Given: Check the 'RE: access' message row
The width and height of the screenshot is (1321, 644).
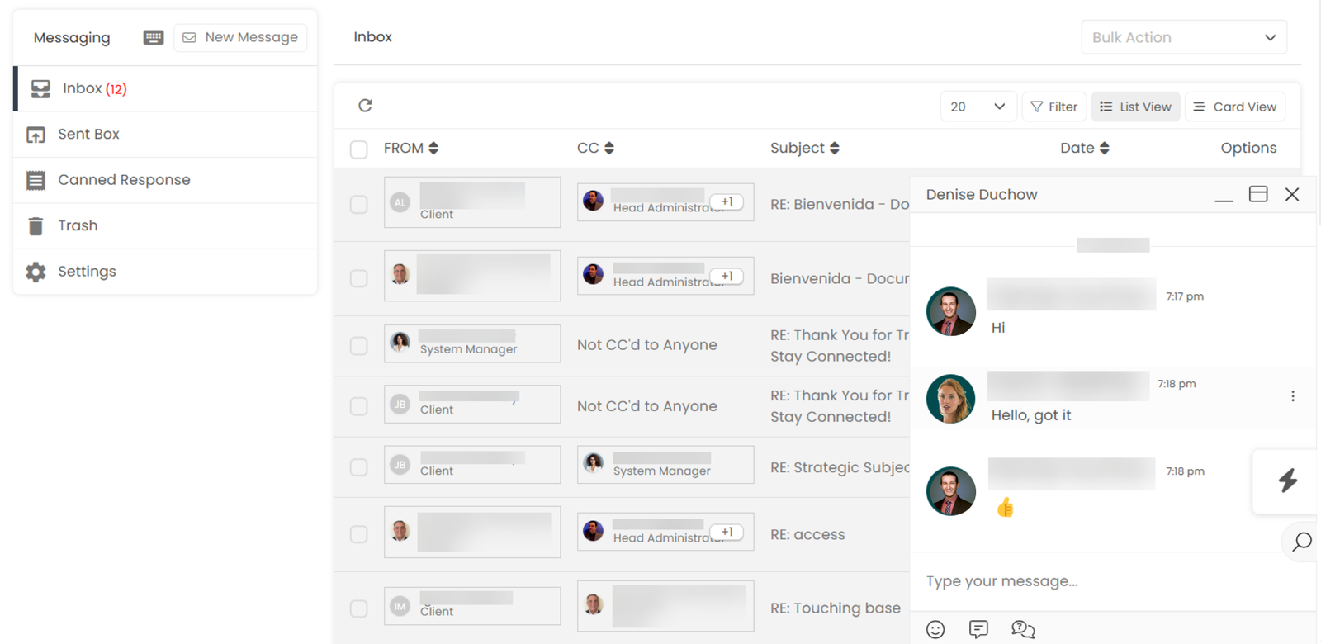Looking at the screenshot, I should (x=358, y=534).
